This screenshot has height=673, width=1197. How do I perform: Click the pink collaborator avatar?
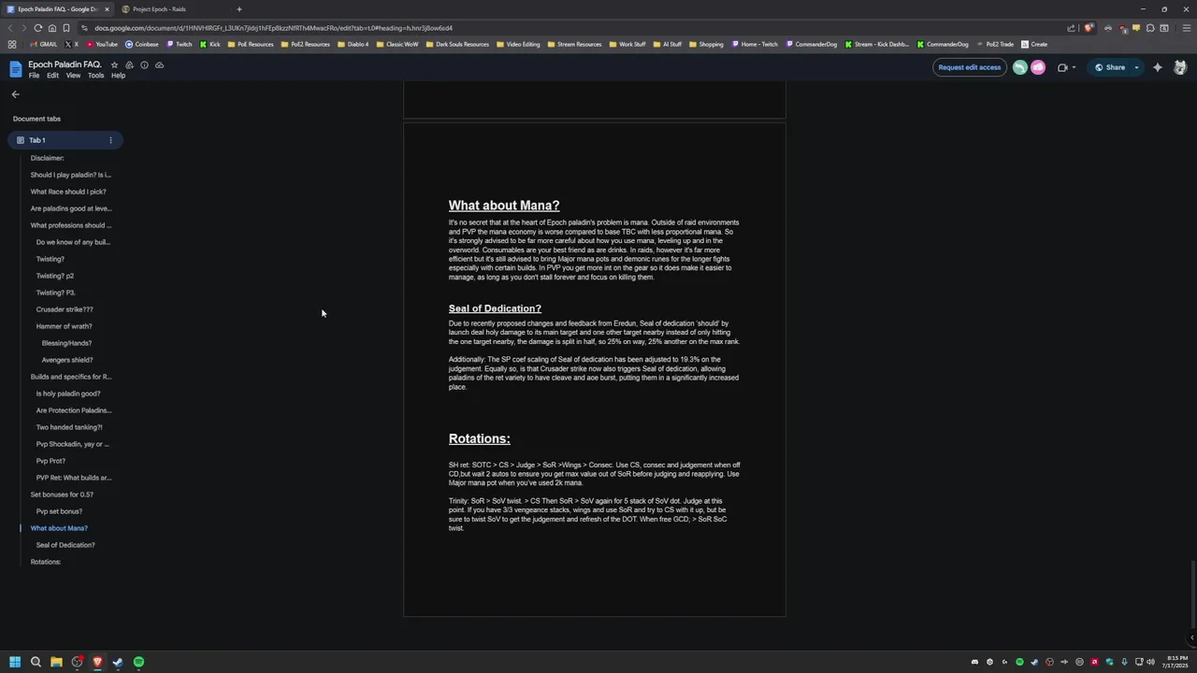1038,67
